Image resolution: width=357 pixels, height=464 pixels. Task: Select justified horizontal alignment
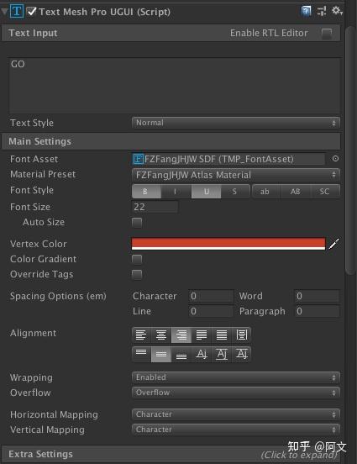point(202,335)
